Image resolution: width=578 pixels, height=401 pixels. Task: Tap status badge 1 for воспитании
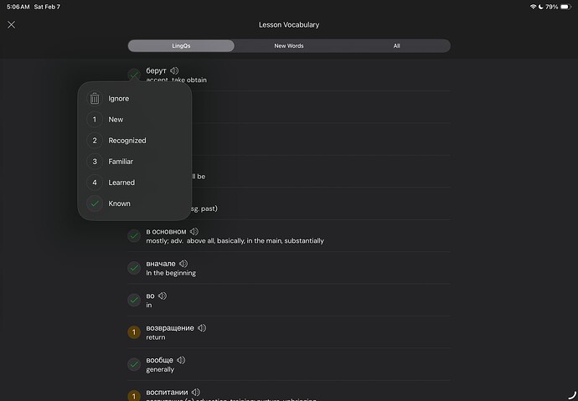coord(134,395)
